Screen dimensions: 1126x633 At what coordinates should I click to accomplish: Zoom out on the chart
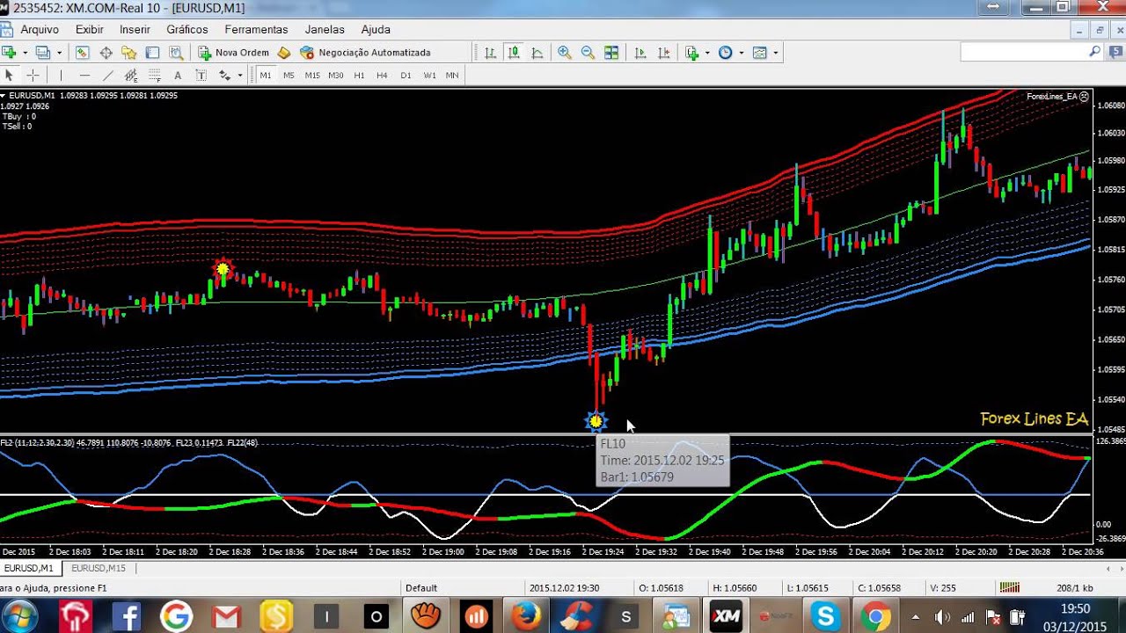pos(588,53)
